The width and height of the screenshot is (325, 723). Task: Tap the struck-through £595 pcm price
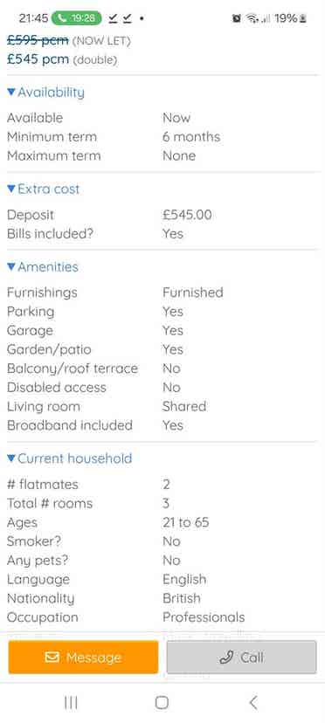(38, 40)
